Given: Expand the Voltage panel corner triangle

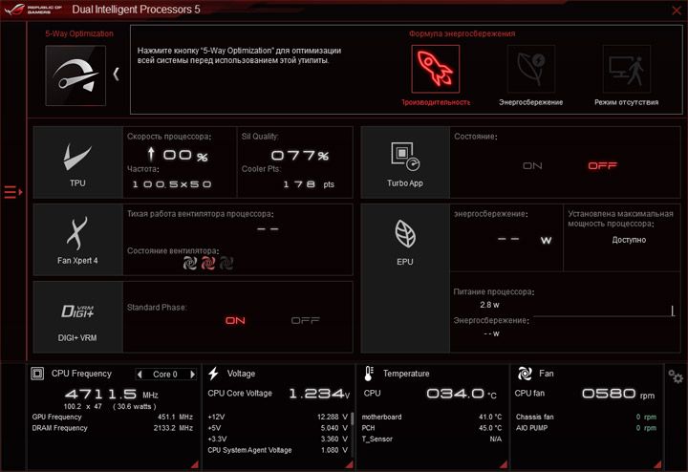Looking at the screenshot, I should (350, 464).
